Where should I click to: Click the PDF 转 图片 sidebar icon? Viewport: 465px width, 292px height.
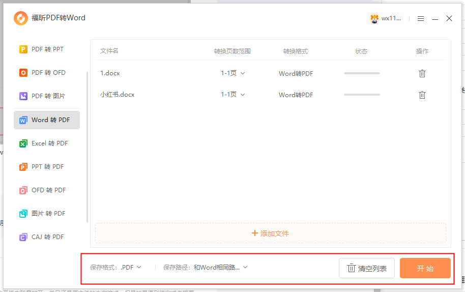[x=23, y=96]
